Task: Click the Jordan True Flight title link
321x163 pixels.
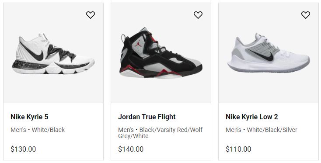Action: [147, 117]
